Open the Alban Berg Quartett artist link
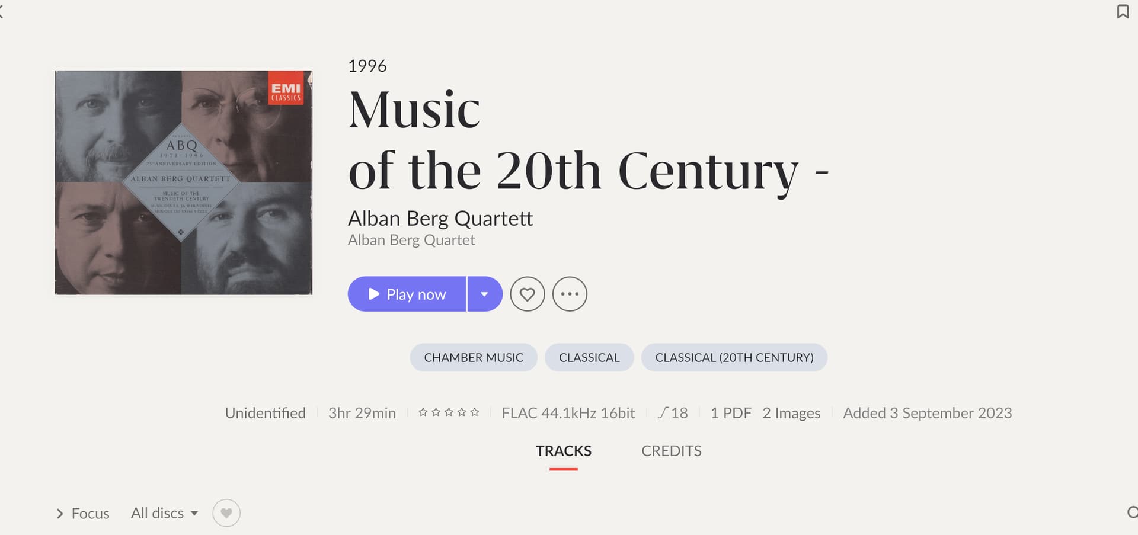1138x535 pixels. [x=440, y=218]
